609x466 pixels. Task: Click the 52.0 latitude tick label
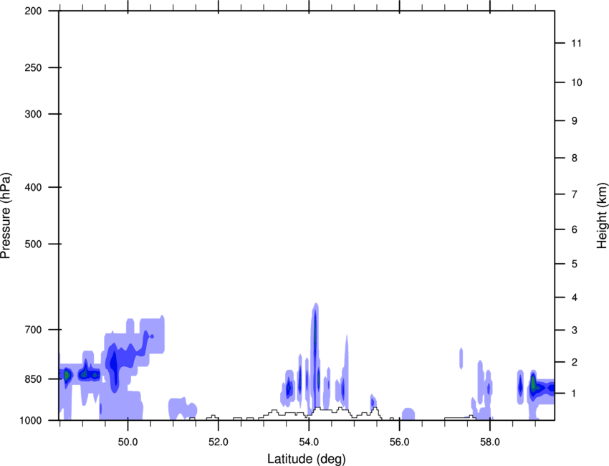click(x=219, y=442)
